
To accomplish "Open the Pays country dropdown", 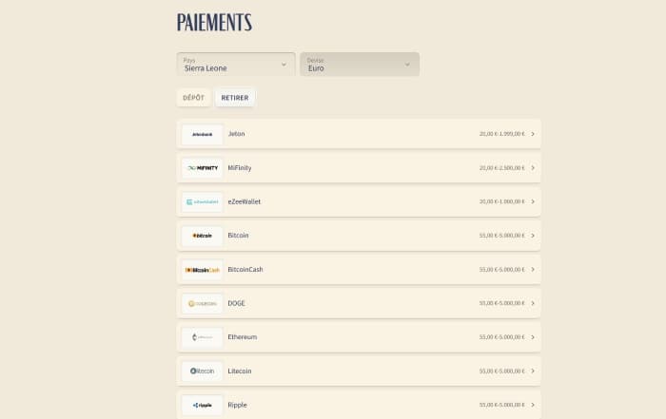I will (236, 65).
